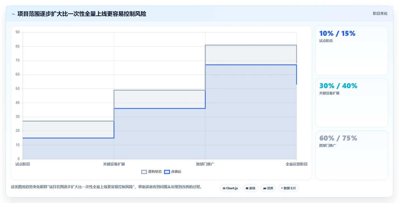The height and width of the screenshot is (203, 399).
Task: Toggle the 改善后 legend entry
Action: coord(173,172)
